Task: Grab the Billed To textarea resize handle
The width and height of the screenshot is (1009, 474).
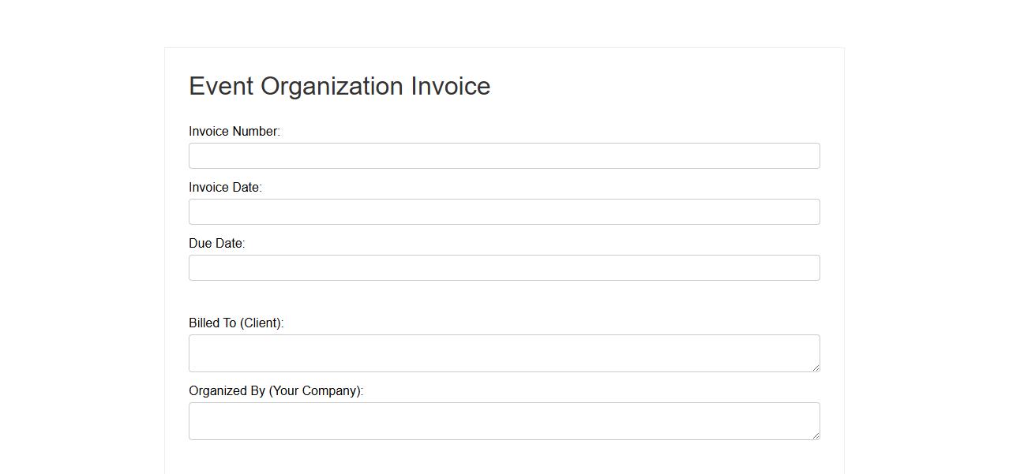Action: [816, 368]
